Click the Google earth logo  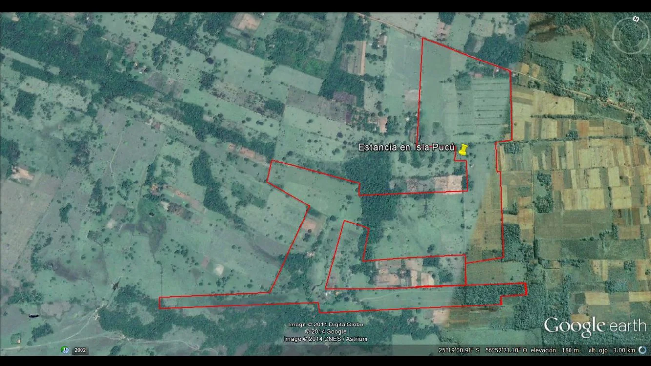(x=594, y=326)
